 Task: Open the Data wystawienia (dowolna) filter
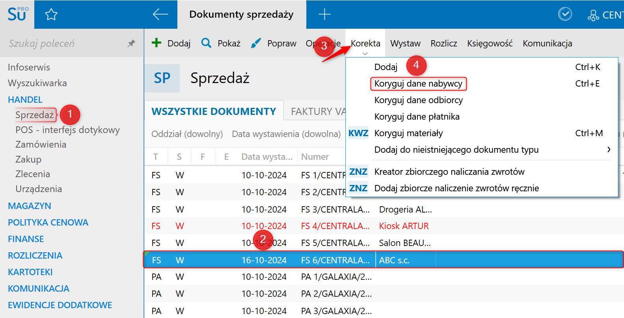click(286, 134)
